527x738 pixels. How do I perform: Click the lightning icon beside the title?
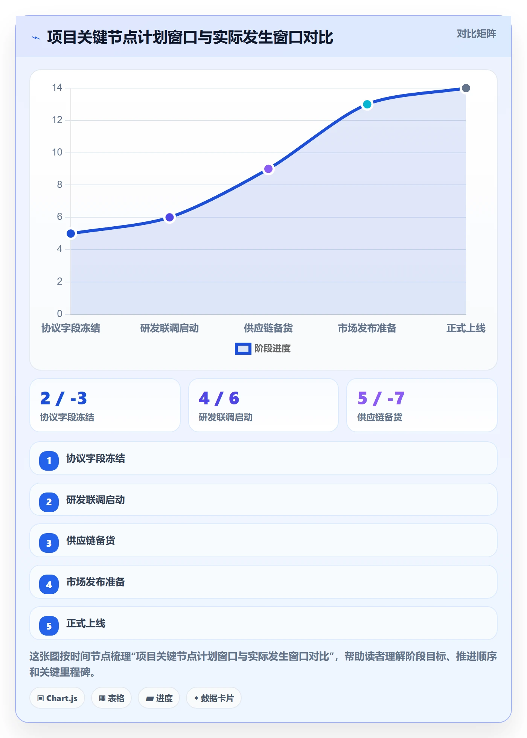point(36,38)
